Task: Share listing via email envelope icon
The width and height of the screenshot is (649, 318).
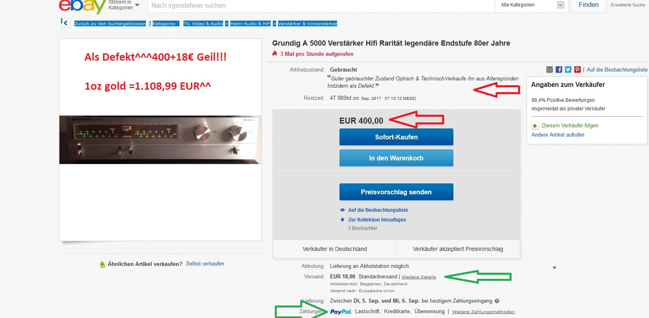Action: click(x=549, y=69)
